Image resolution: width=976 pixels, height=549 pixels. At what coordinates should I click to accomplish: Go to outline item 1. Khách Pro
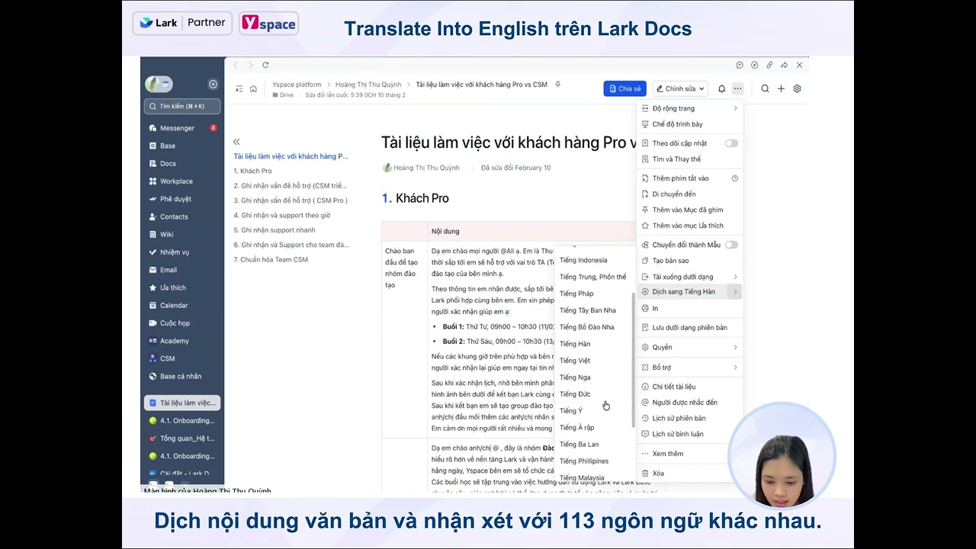[x=253, y=171]
